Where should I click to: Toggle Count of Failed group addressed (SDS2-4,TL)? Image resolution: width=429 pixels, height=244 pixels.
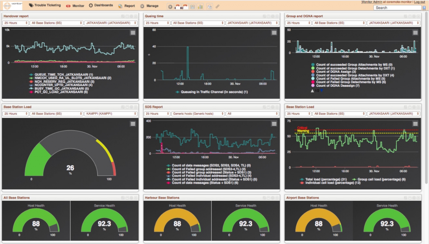tap(206, 169)
